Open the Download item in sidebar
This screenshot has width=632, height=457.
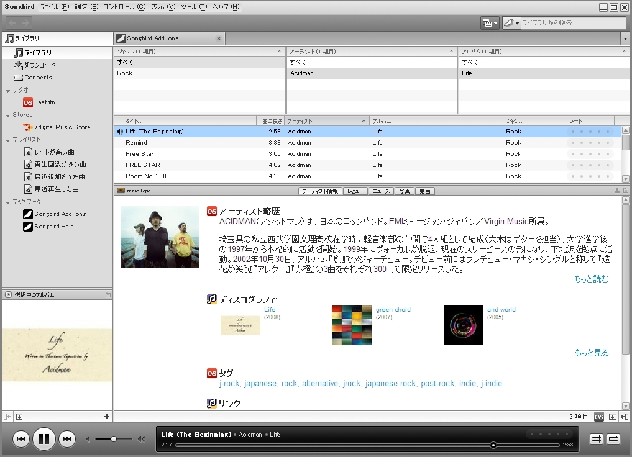(x=39, y=65)
